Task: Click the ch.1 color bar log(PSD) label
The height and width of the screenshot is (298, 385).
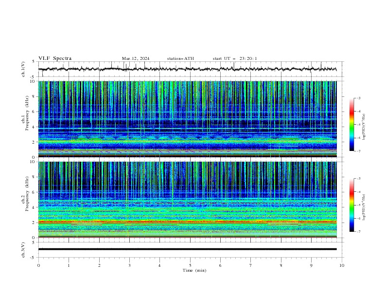Action: click(364, 127)
